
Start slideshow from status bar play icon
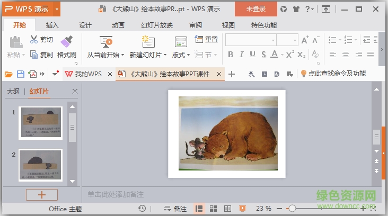pyautogui.click(x=243, y=209)
